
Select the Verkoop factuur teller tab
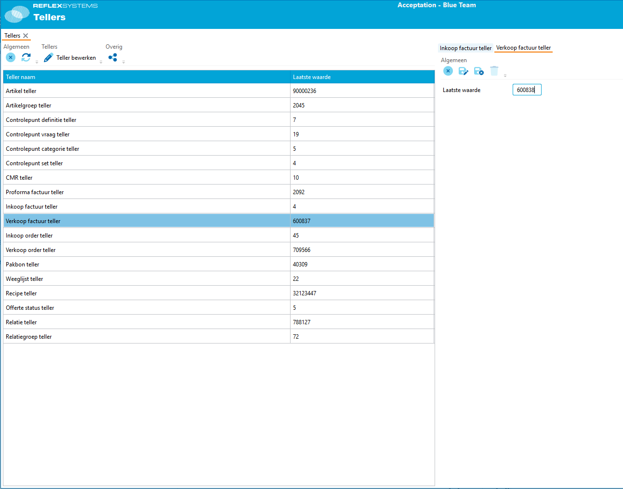[523, 48]
